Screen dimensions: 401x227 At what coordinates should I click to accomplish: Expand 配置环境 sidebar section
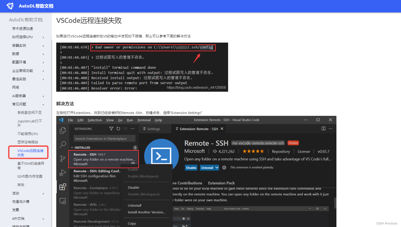(x=43, y=62)
